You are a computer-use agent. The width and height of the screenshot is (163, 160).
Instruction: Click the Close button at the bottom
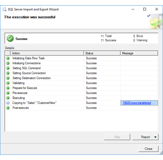click(148, 149)
